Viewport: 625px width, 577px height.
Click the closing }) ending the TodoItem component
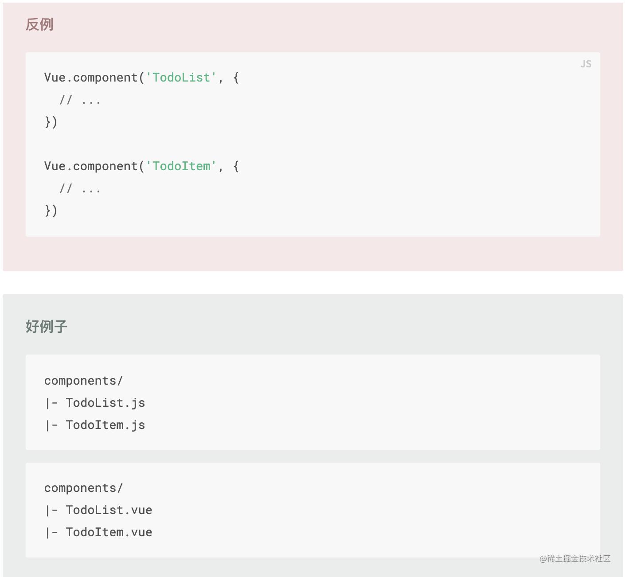tap(51, 211)
